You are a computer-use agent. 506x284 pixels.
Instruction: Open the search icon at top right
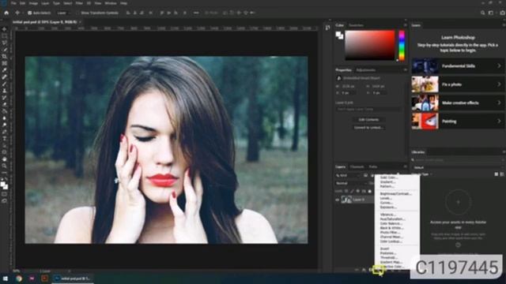point(483,13)
